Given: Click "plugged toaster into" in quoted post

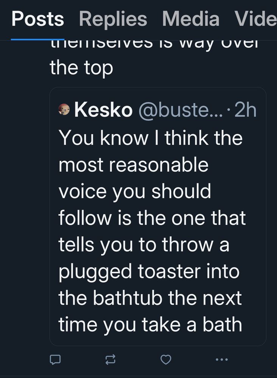Looking at the screenshot, I should click(149, 271).
